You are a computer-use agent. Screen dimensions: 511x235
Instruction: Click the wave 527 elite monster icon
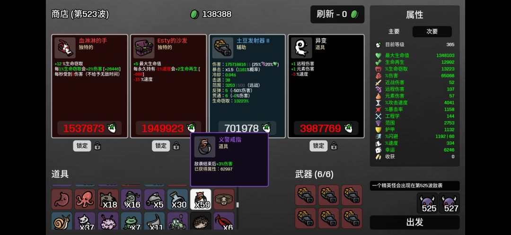point(449,203)
